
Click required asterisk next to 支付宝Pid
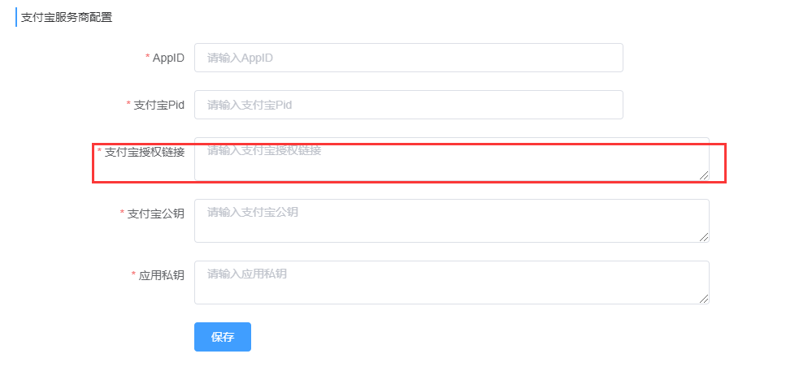click(128, 105)
